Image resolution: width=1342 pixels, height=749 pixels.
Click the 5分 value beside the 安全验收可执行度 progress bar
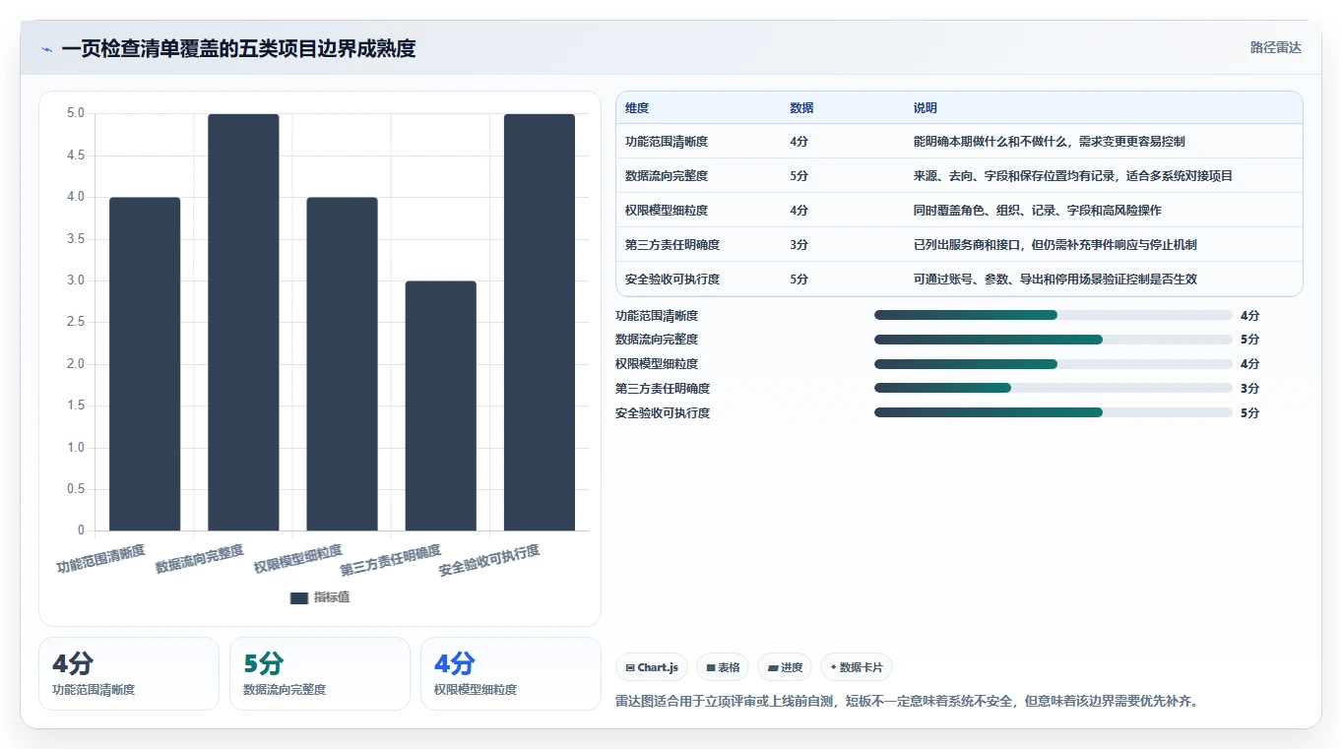point(1249,413)
